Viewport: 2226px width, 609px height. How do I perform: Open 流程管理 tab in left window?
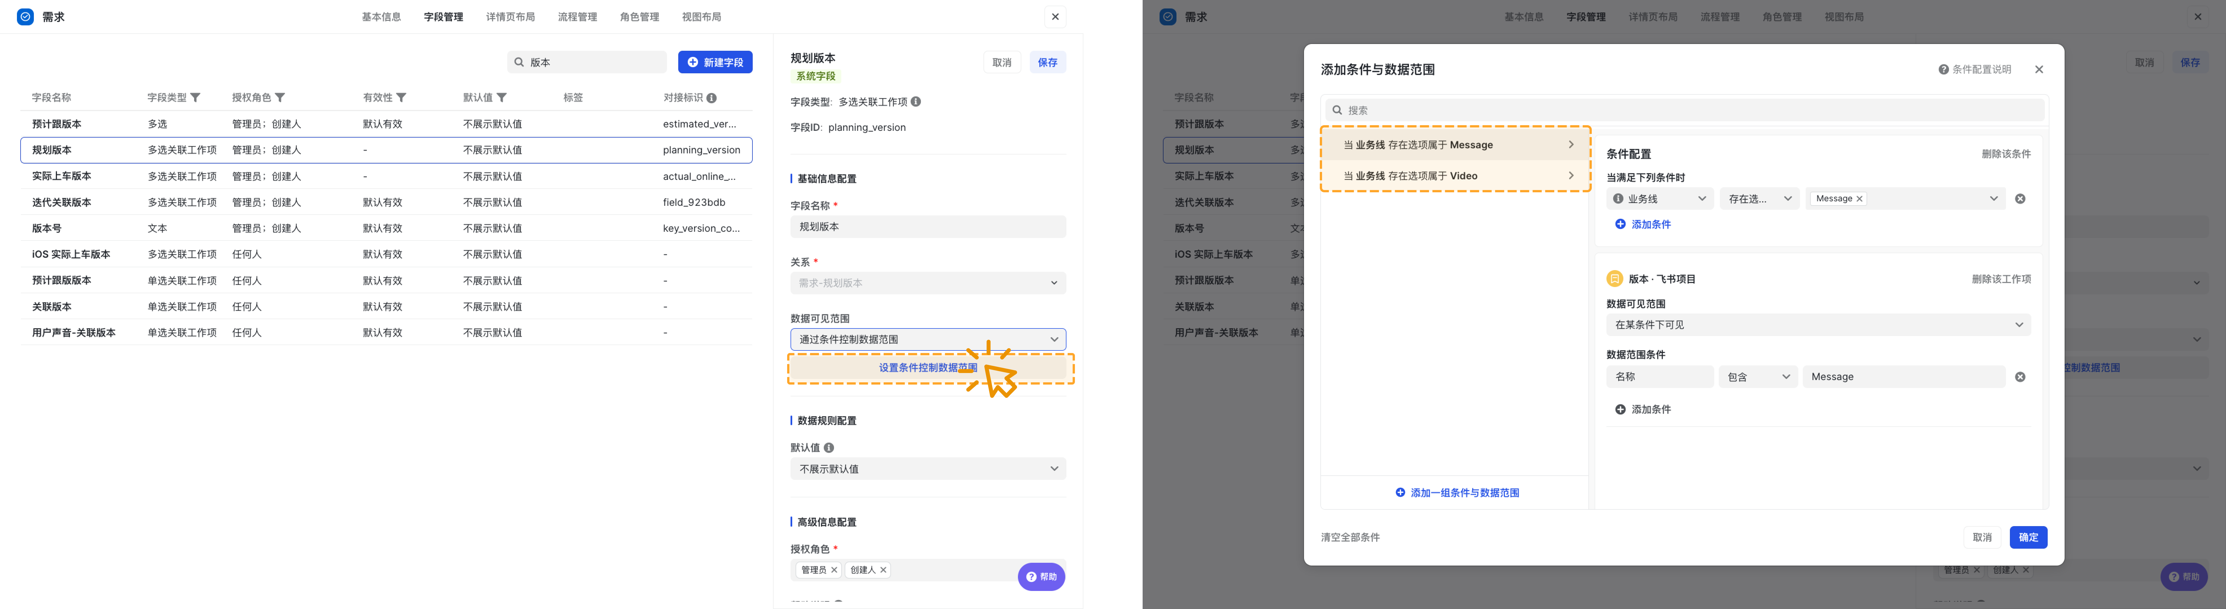[x=577, y=16]
